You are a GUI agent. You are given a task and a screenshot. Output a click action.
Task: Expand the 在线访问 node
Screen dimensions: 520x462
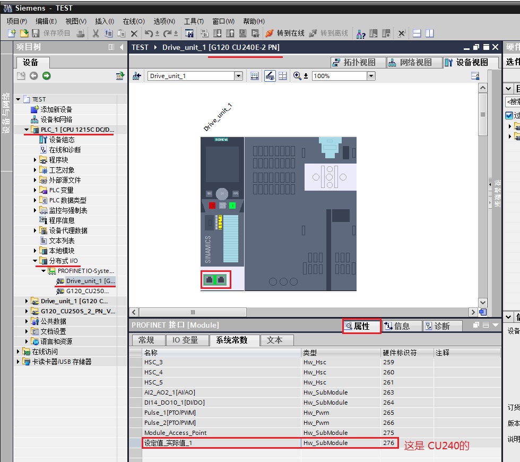click(18, 352)
